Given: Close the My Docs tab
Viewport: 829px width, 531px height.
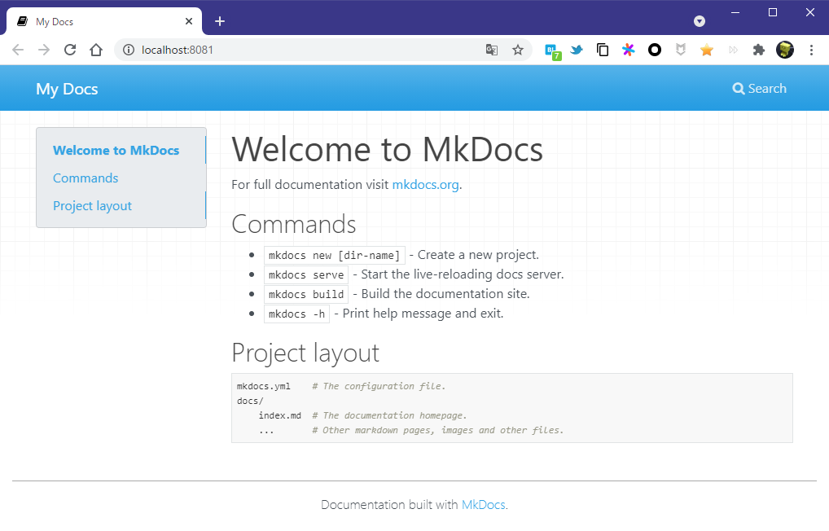Looking at the screenshot, I should (x=189, y=21).
